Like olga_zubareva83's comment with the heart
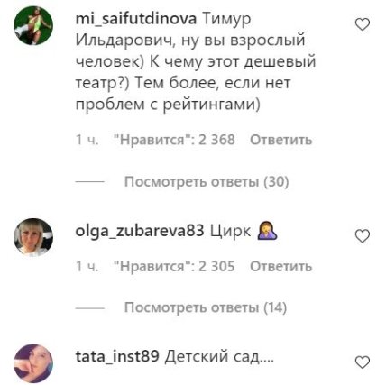 pos(363,236)
